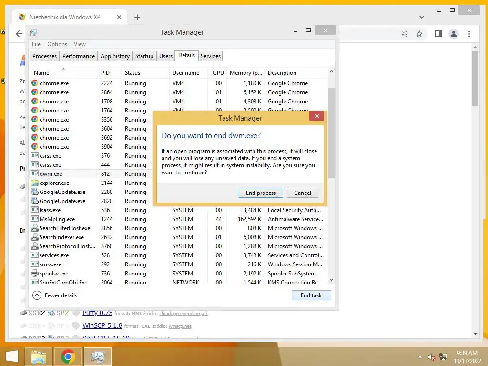Open File Explorer from taskbar
Screen dimensions: 488x366
tap(39, 356)
